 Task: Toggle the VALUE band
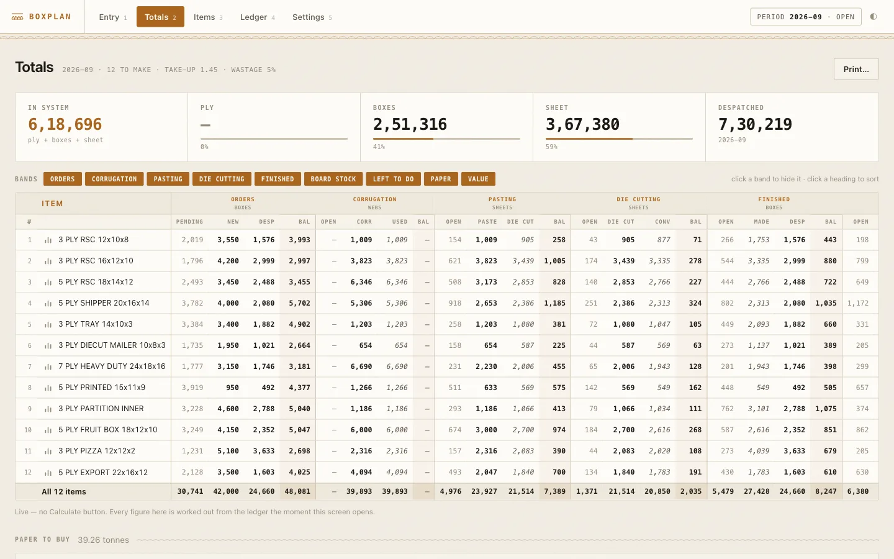point(478,179)
